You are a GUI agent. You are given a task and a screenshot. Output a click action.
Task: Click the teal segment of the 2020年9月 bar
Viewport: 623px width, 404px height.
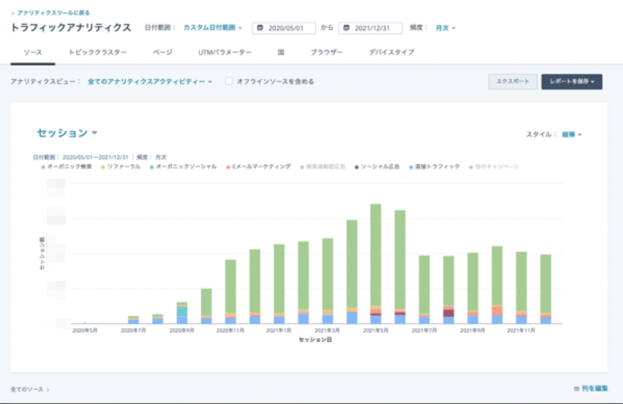182,312
